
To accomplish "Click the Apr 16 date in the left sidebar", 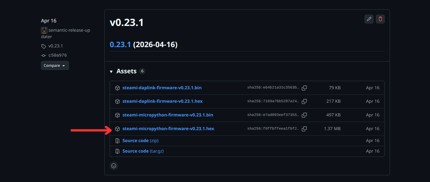I will [49, 21].
